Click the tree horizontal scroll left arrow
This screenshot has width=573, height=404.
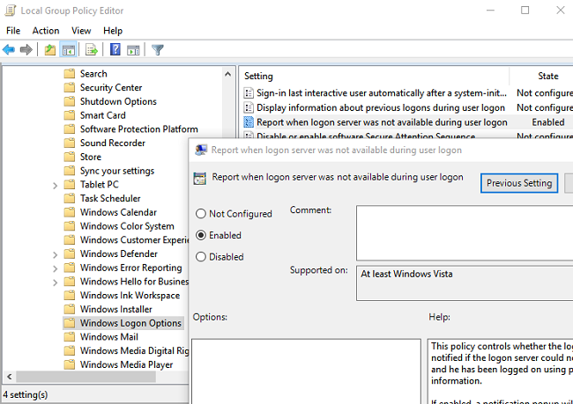coord(10,377)
